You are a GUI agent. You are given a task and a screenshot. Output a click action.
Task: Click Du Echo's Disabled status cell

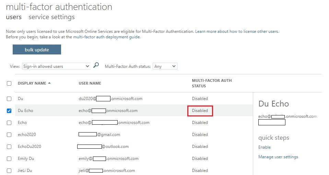click(200, 111)
